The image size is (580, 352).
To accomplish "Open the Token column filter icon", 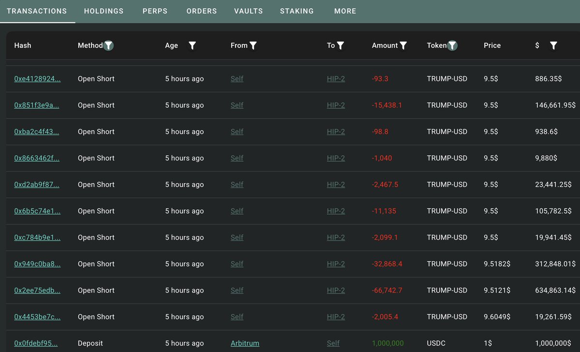I will pyautogui.click(x=452, y=45).
